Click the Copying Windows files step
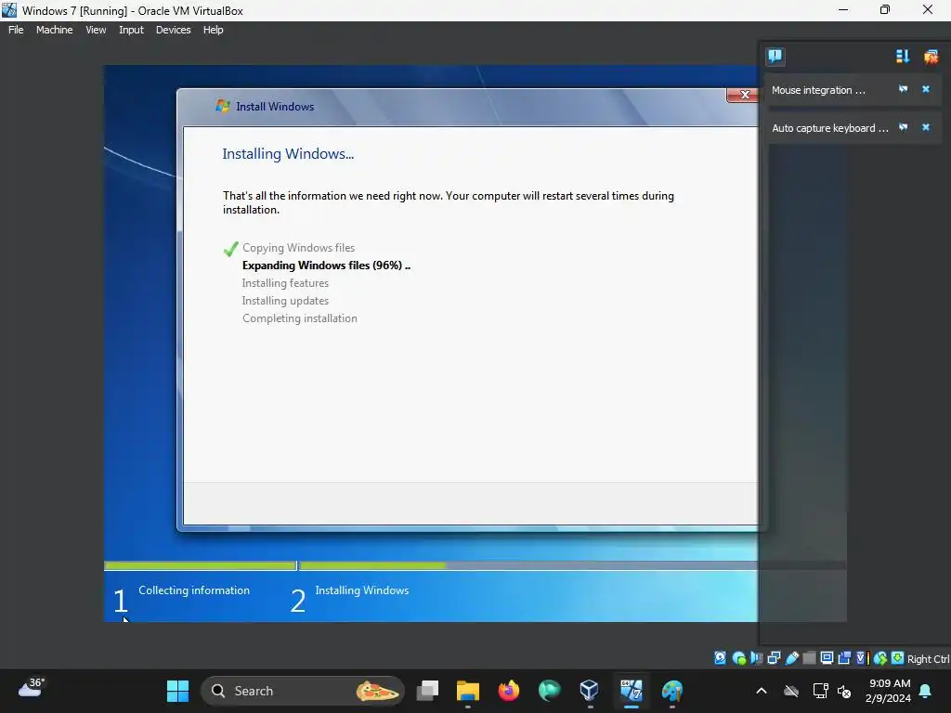Viewport: 951px width, 713px height. click(x=298, y=247)
